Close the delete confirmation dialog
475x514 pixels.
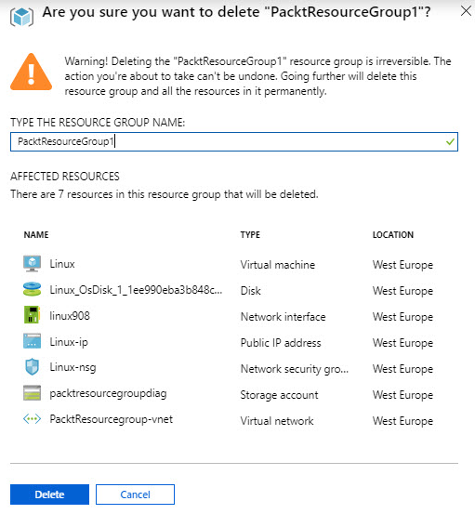(x=466, y=11)
